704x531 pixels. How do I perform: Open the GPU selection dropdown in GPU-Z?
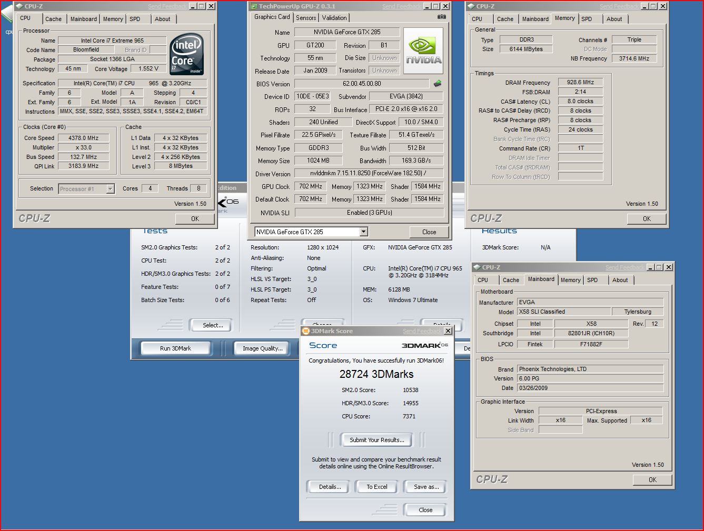[x=363, y=232]
